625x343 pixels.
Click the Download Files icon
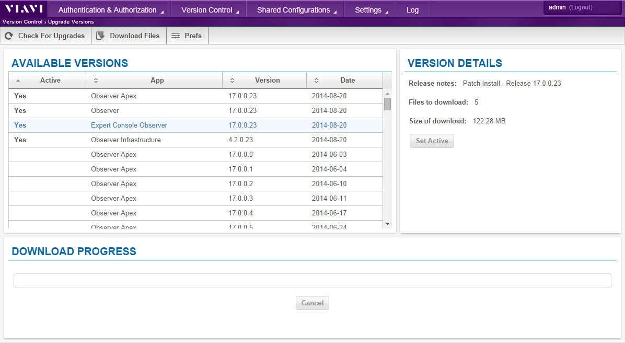pyautogui.click(x=100, y=36)
